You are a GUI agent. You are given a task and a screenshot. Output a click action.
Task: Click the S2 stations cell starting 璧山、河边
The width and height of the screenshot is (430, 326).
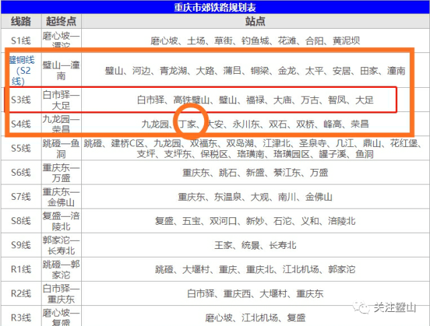[x=255, y=70]
